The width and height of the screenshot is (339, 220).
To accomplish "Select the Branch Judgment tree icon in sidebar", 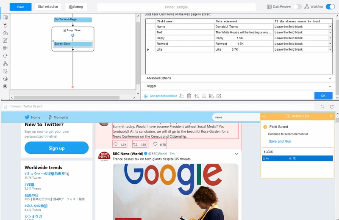I will click(x=5, y=63).
